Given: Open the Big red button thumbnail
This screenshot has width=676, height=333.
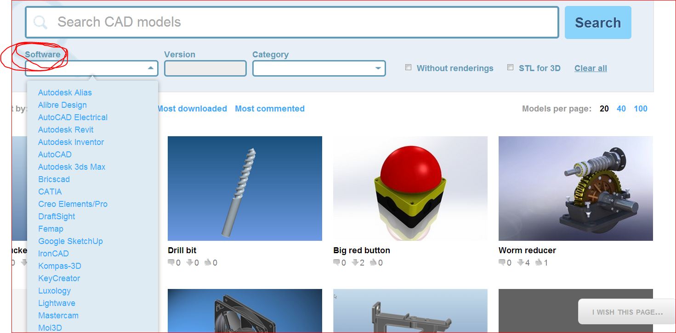Looking at the screenshot, I should pos(410,189).
